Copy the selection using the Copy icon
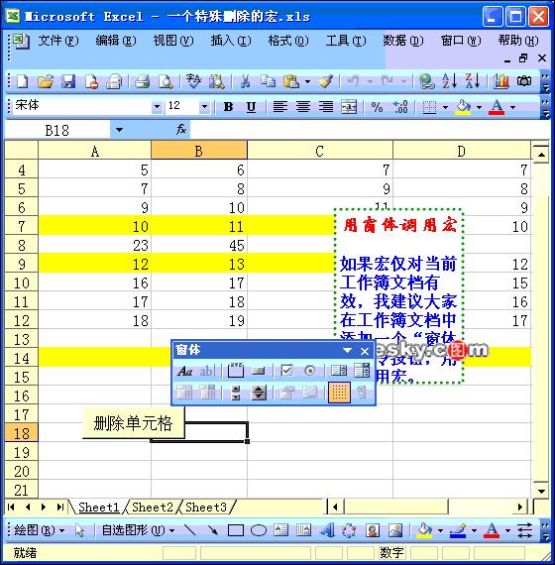Screen dimensions: 555x565 [x=268, y=81]
